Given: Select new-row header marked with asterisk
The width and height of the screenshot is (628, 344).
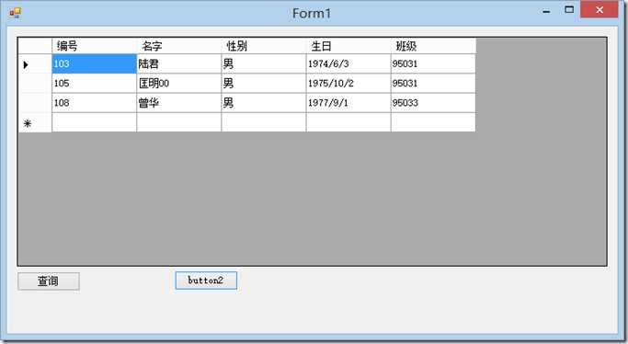Looking at the screenshot, I should tap(35, 122).
